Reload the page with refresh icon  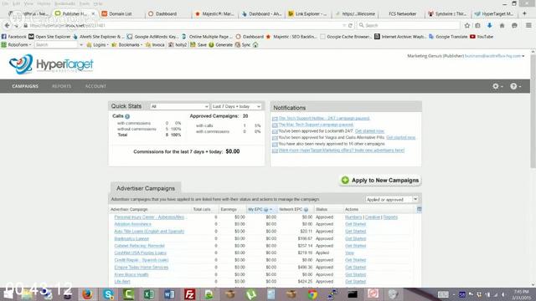(350, 25)
